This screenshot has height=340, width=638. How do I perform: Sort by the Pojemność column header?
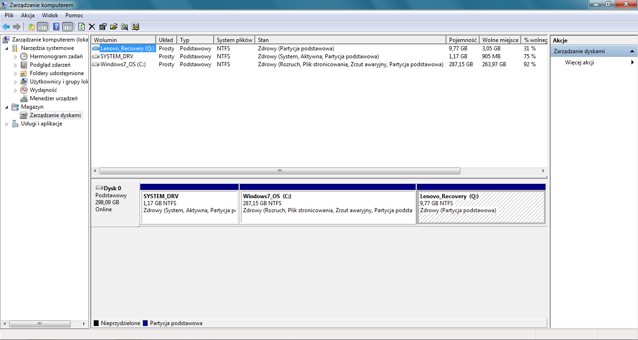[x=463, y=40]
